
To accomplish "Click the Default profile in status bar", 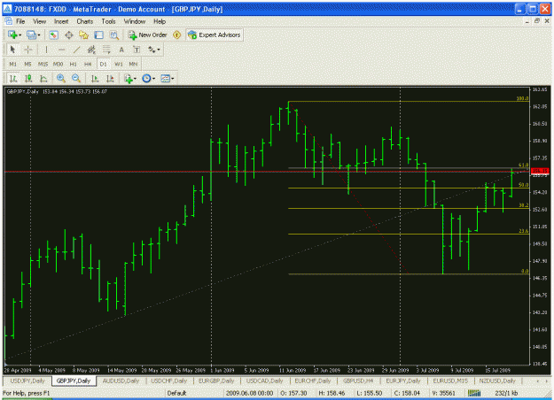I will pyautogui.click(x=176, y=393).
